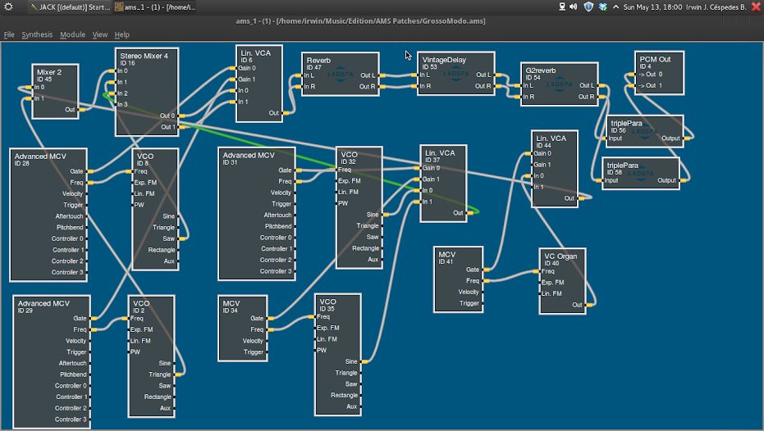Viewport: 764px width, 431px height.
Task: Click the blue shield tray icon
Action: click(x=588, y=7)
